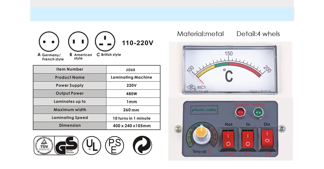
Task: Click the green Ready indicator light
Action: click(x=258, y=113)
